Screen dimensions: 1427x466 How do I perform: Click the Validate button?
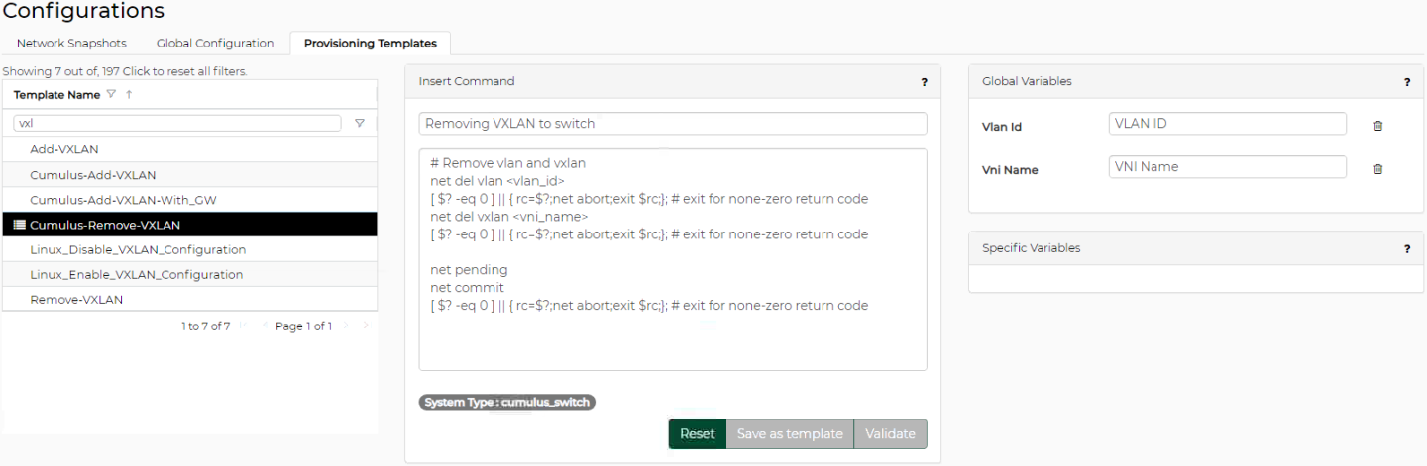pyautogui.click(x=890, y=434)
